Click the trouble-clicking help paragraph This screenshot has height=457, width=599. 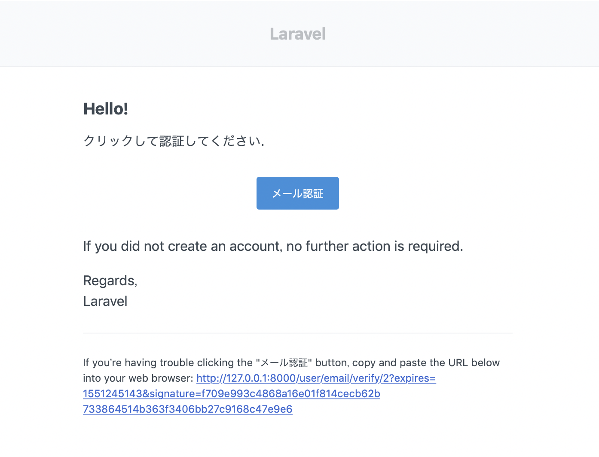291,362
